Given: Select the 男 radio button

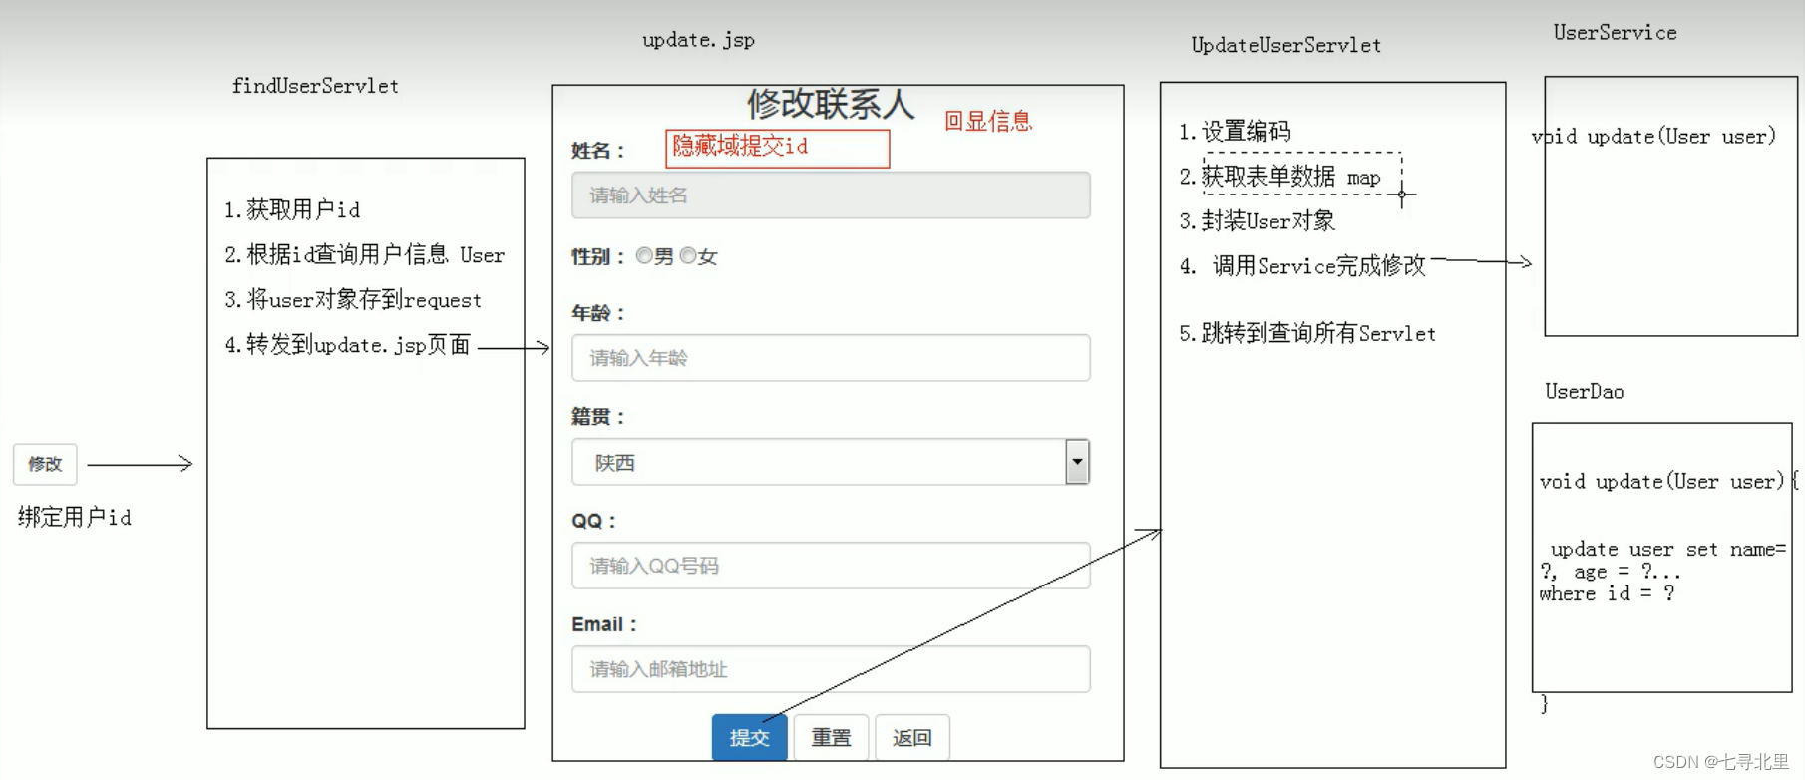Looking at the screenshot, I should coord(644,256).
